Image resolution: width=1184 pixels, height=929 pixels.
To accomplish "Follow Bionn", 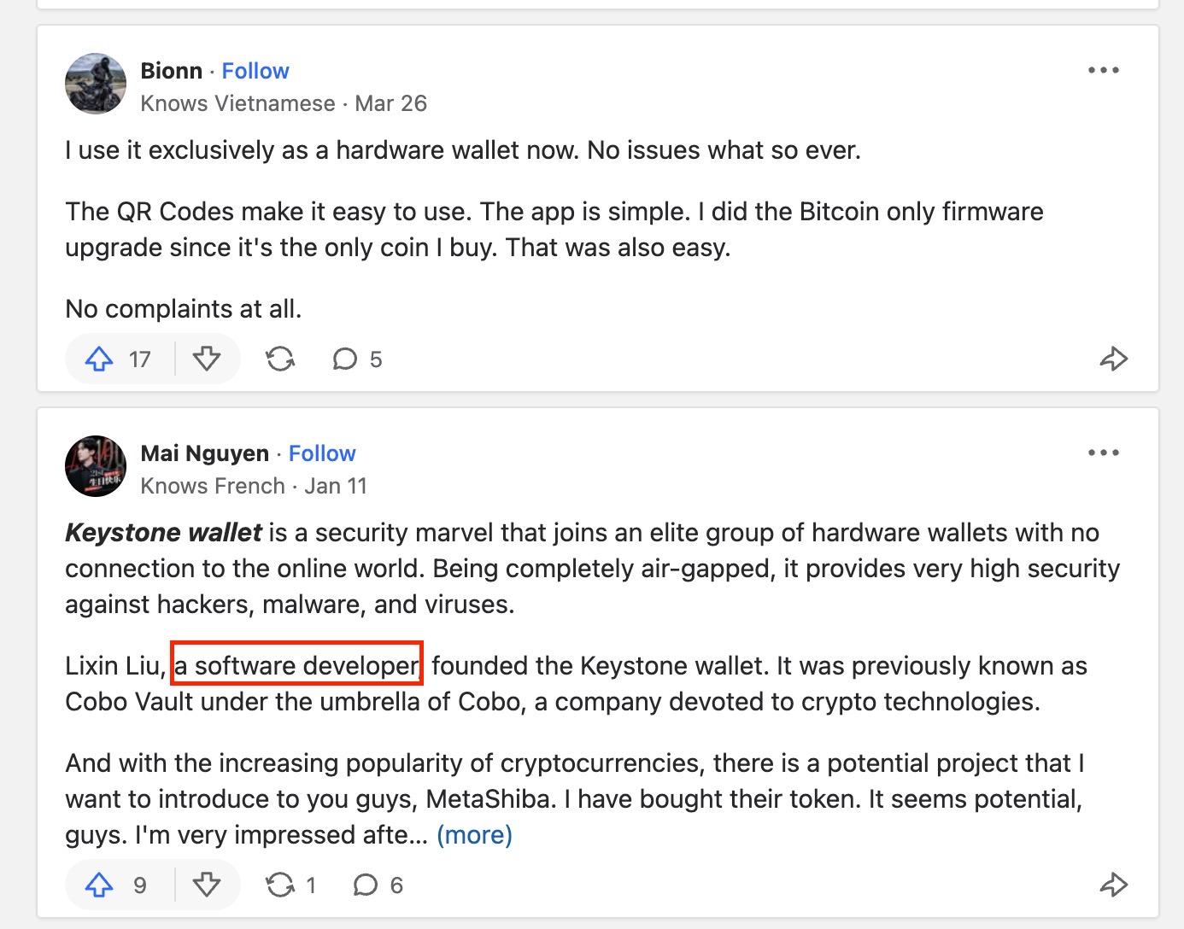I will tap(255, 71).
